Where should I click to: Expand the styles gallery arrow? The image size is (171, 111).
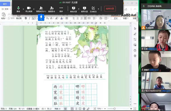coord(137,17)
